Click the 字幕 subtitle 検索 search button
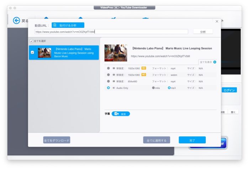 coord(121,114)
